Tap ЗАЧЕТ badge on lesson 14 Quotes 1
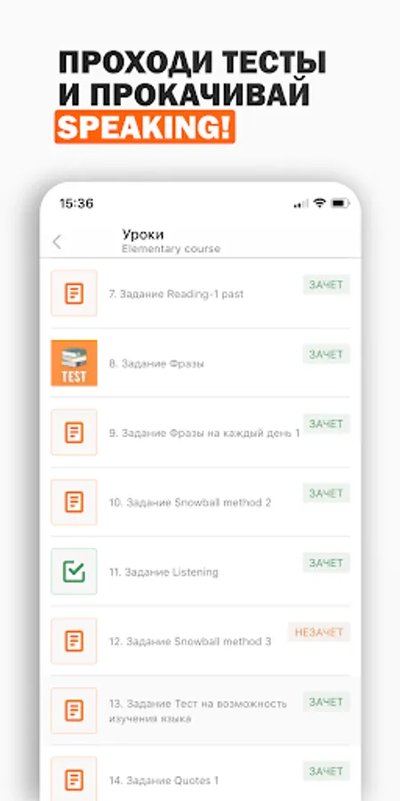The height and width of the screenshot is (801, 400). click(x=326, y=772)
